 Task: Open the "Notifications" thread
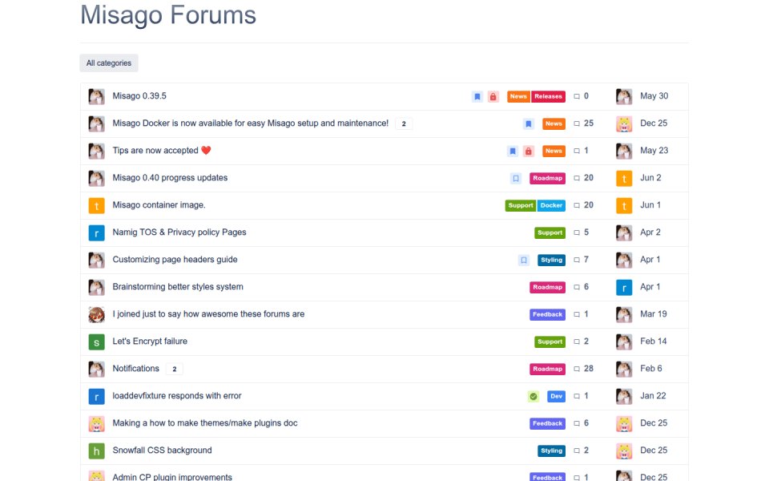pos(136,368)
